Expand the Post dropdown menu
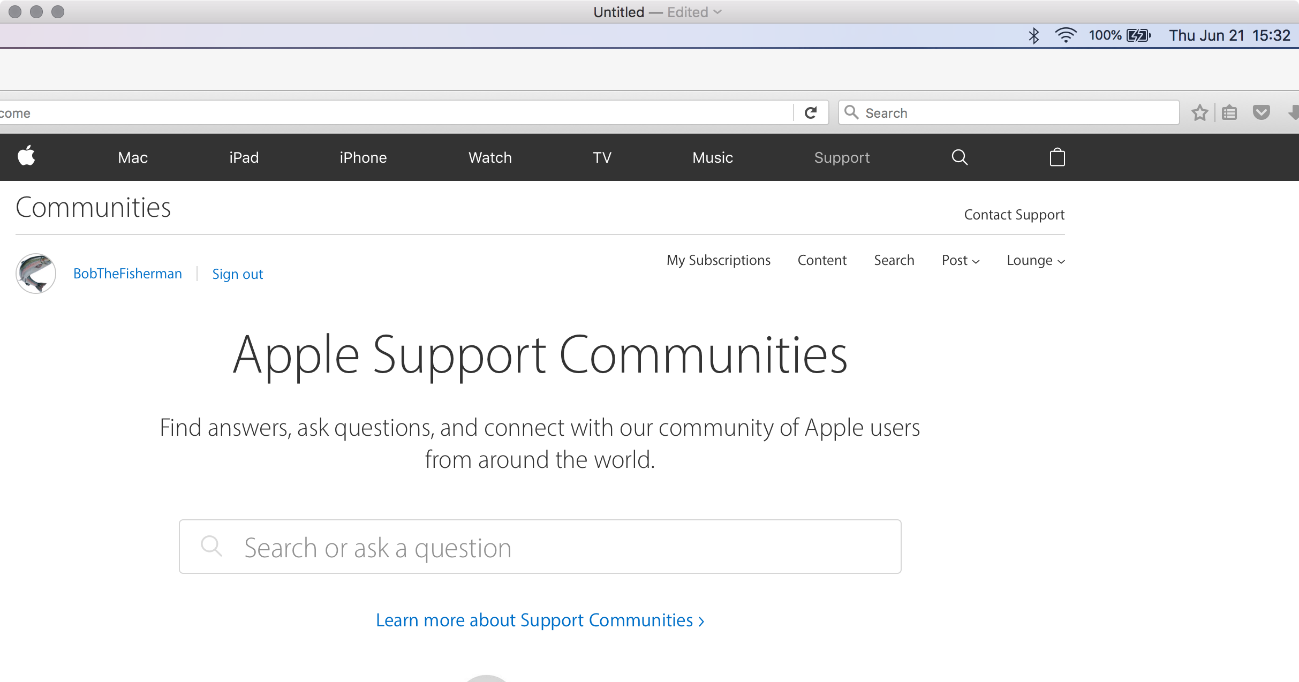 pos(961,261)
